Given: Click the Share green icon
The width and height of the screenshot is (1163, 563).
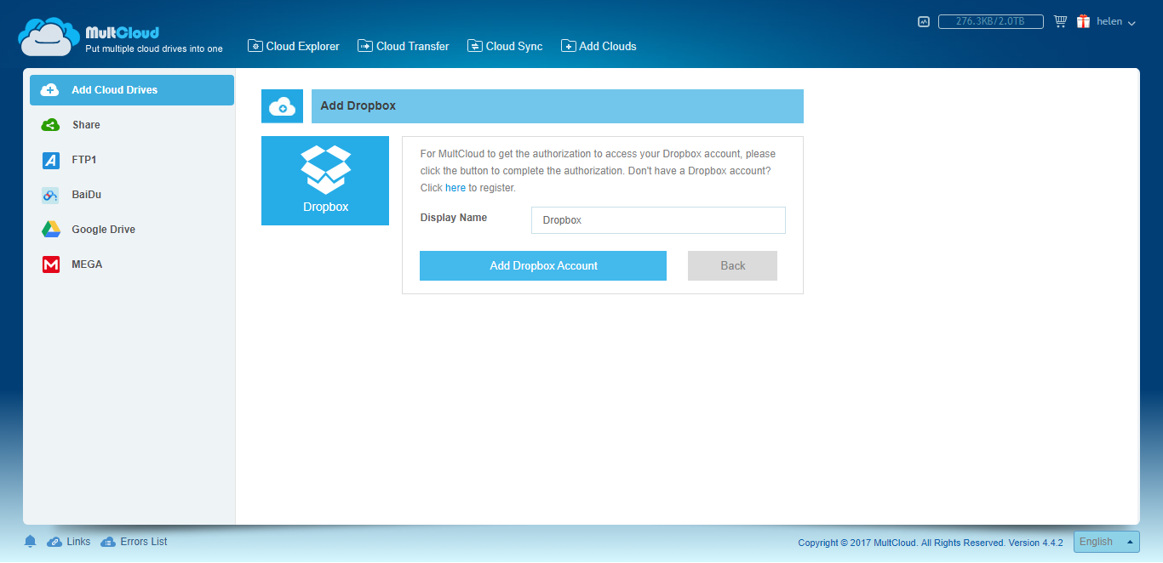Looking at the screenshot, I should (50, 125).
